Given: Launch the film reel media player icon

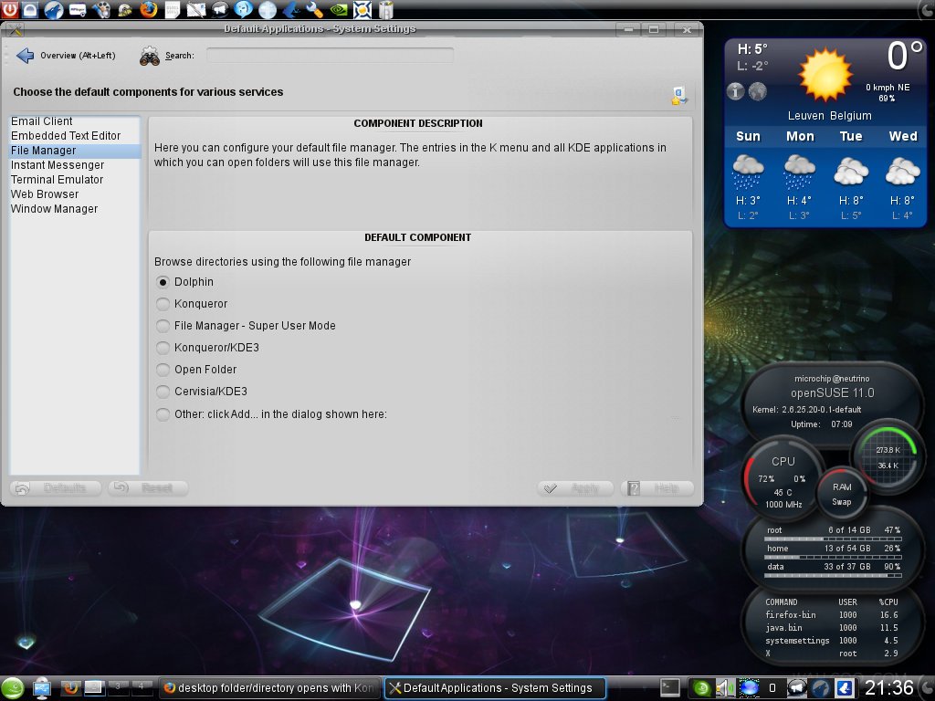Looking at the screenshot, I should 100,9.
